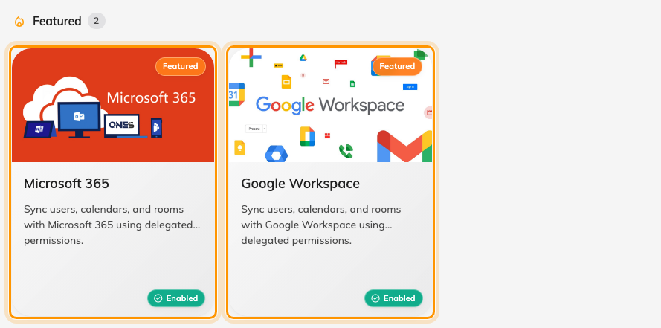The height and width of the screenshot is (328, 661).
Task: Click the Featured count badge showing 2
Action: 97,21
